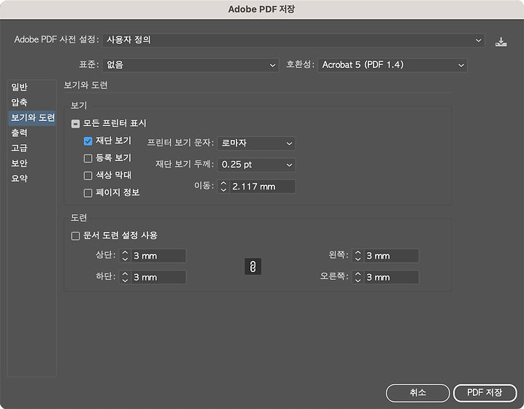
Task: Enable the 페이지 정보 checkbox
Action: (88, 193)
